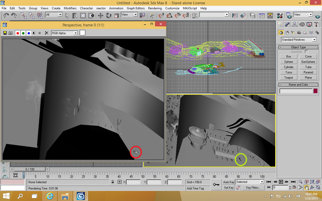The image size is (322, 201).
Task: Click the Quick Render teapot icon
Action: pyautogui.click(x=317, y=16)
